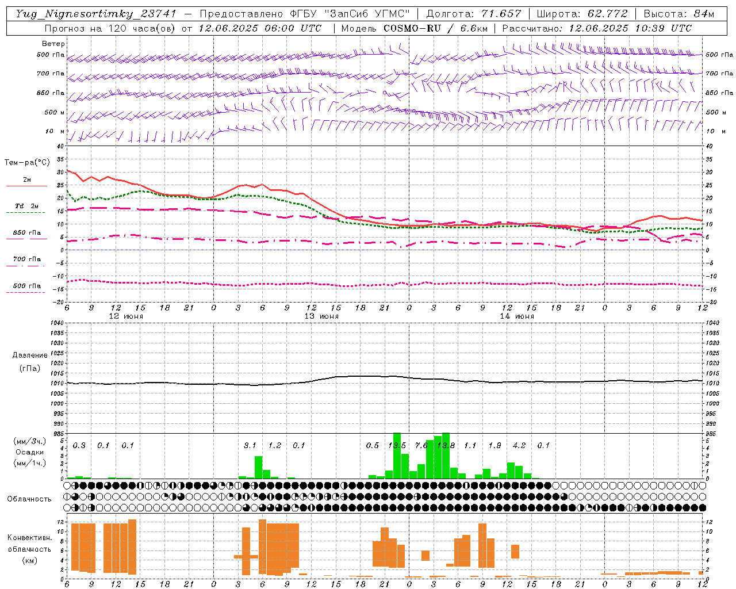Click the 'Ветер' wind panel label
The width and height of the screenshot is (736, 589).
pos(53,44)
